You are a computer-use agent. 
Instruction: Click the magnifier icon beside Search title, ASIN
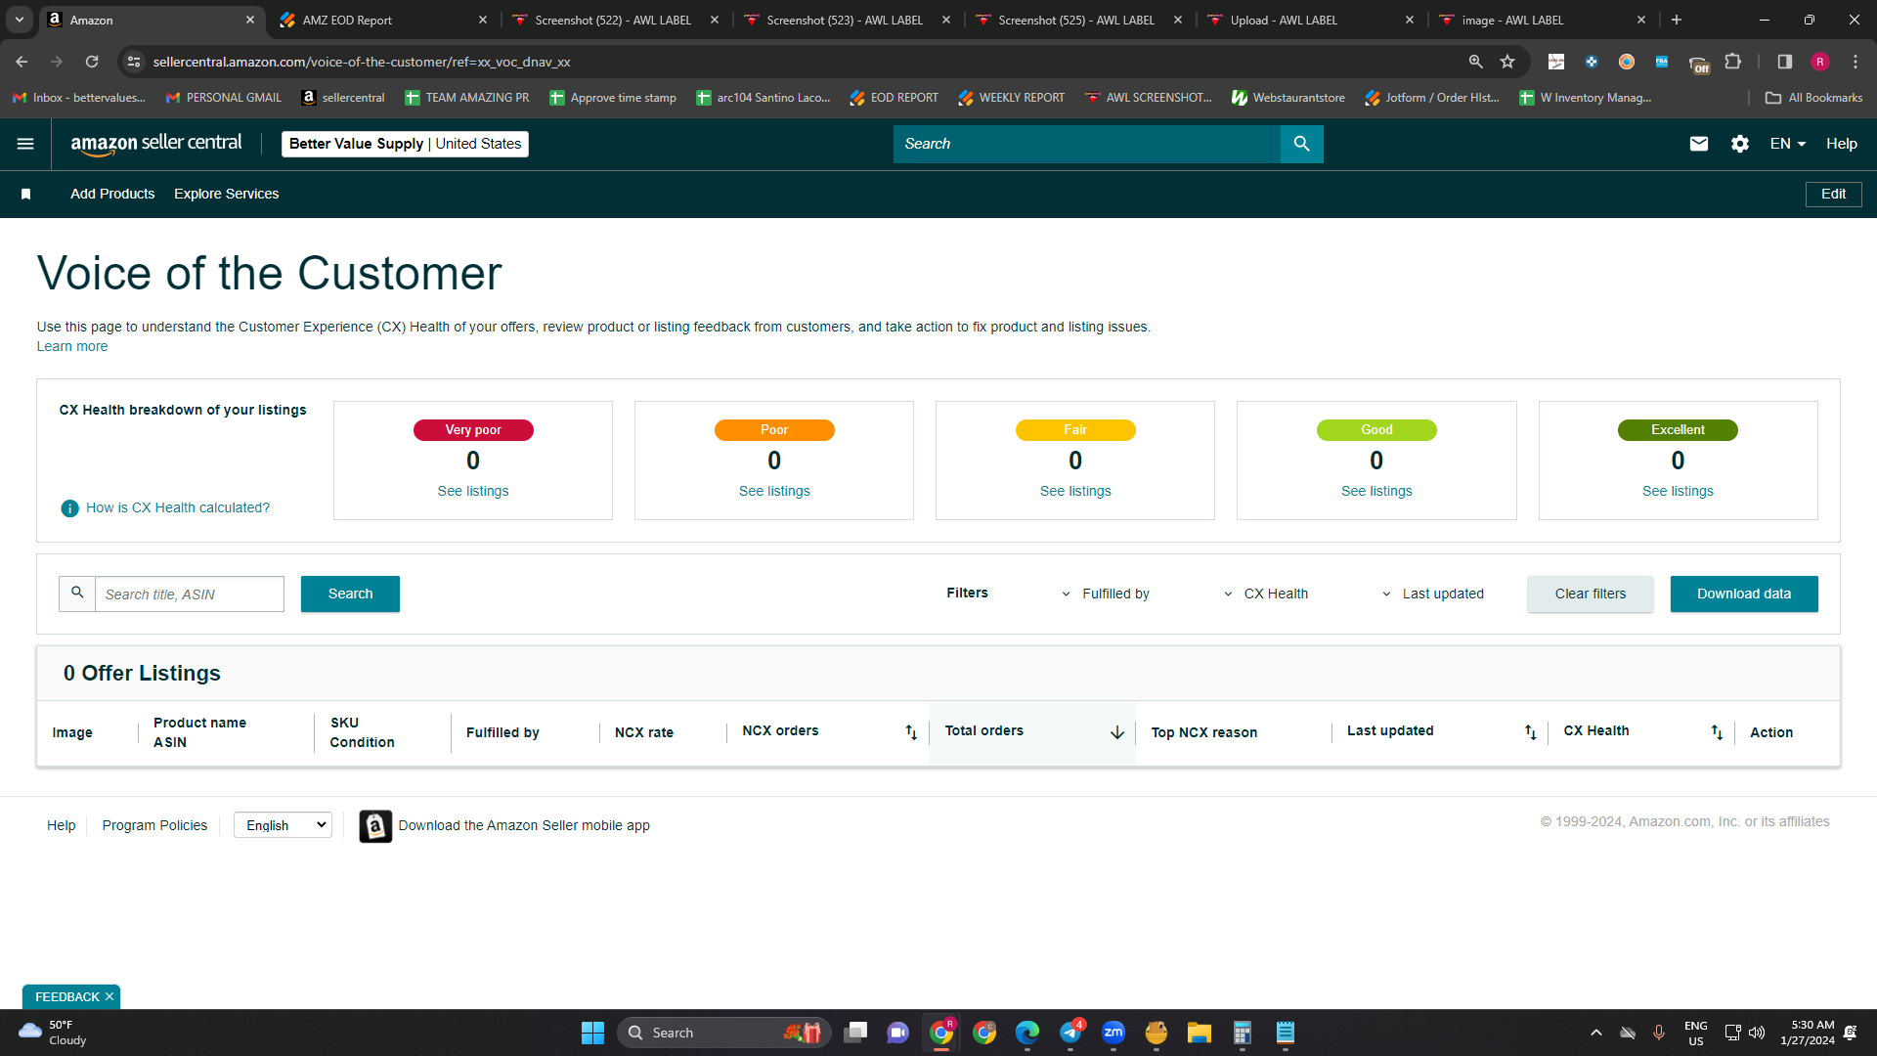77,594
